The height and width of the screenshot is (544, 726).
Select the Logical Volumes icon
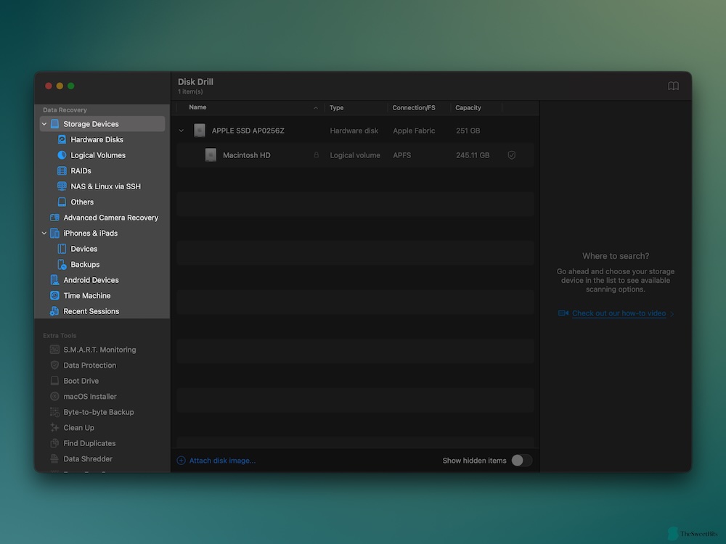click(62, 155)
